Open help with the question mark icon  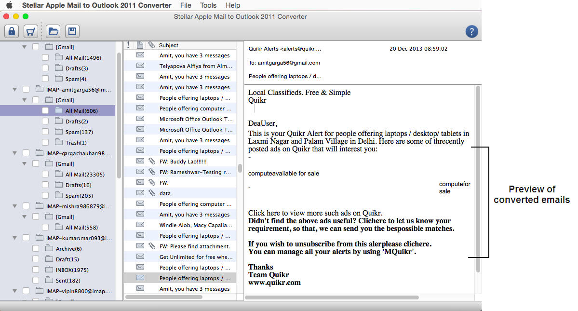[471, 32]
